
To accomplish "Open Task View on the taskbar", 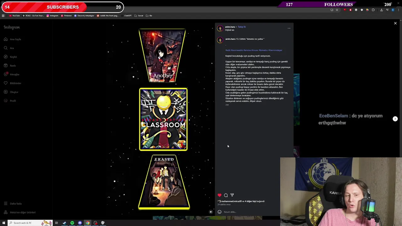I will tap(57, 223).
